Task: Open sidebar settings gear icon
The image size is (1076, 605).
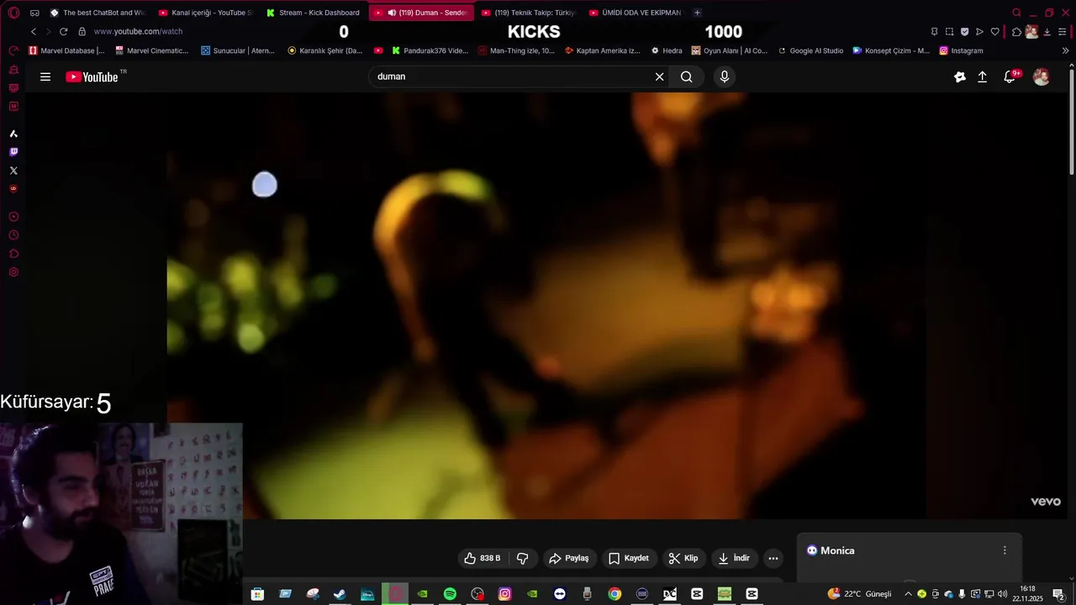Action: click(x=13, y=272)
